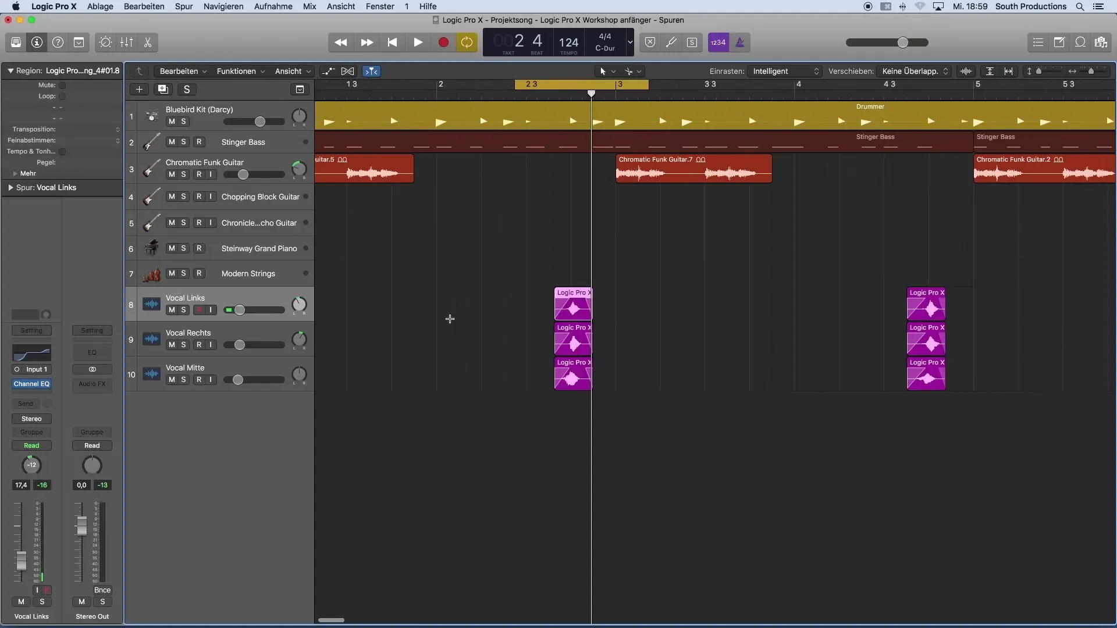This screenshot has width=1117, height=628.
Task: Click the Bnce bounce button
Action: click(102, 590)
